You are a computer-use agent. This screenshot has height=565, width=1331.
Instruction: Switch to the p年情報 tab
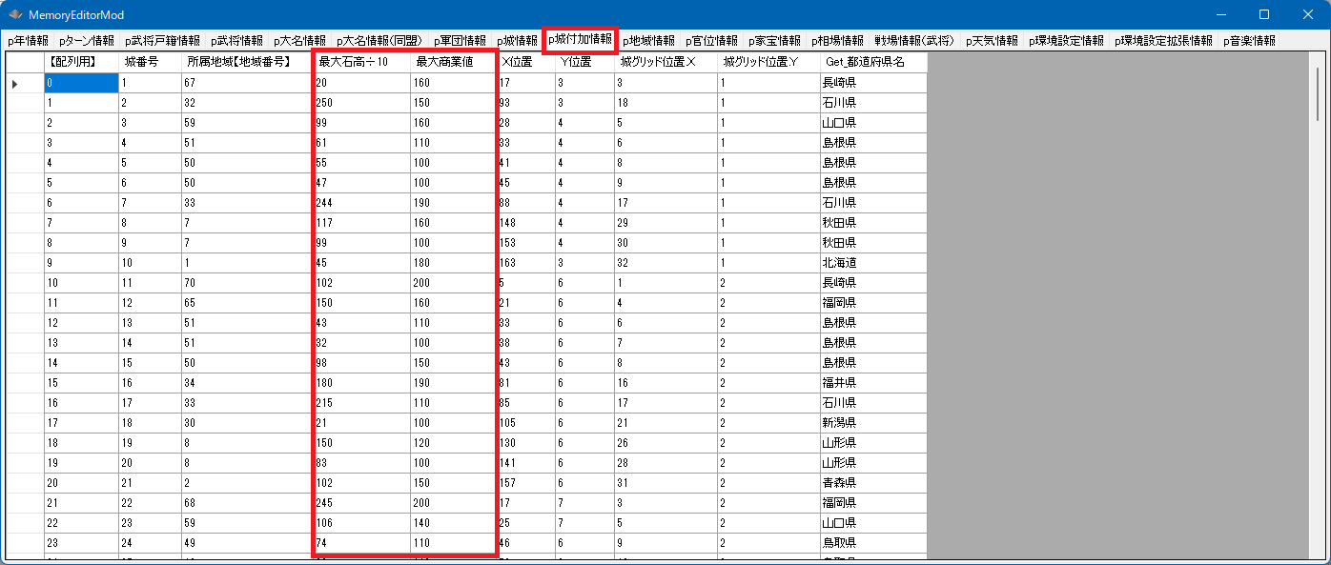(x=28, y=41)
